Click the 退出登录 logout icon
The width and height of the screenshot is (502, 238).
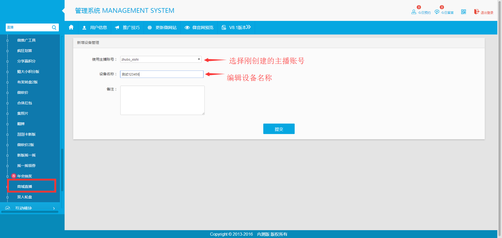coord(476,12)
